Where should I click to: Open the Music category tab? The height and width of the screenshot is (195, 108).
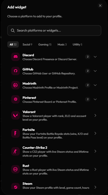62,44
